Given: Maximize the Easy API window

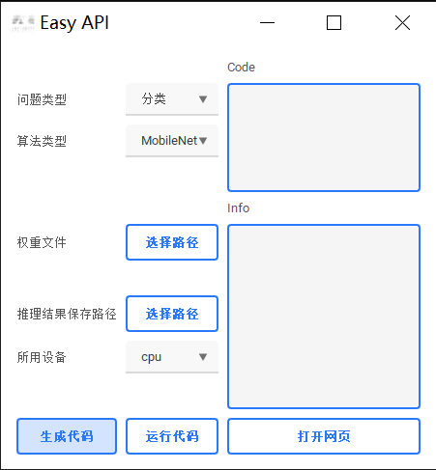Looking at the screenshot, I should tap(334, 23).
